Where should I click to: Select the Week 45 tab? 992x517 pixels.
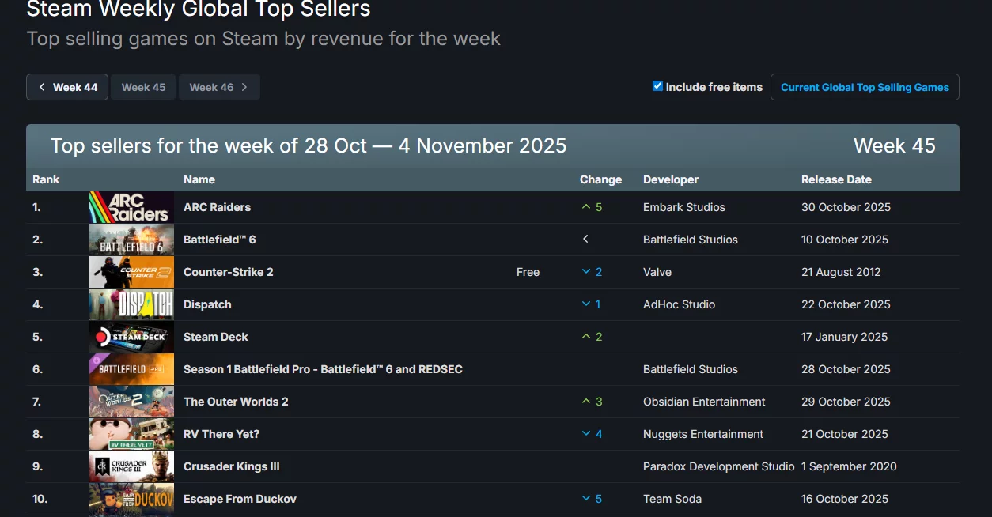coord(143,87)
